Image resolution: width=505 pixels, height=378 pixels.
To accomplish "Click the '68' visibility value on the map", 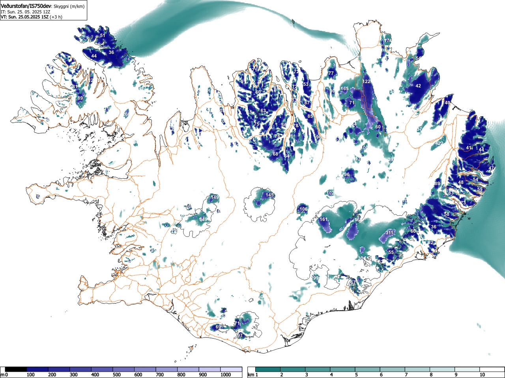I will pos(275,154).
